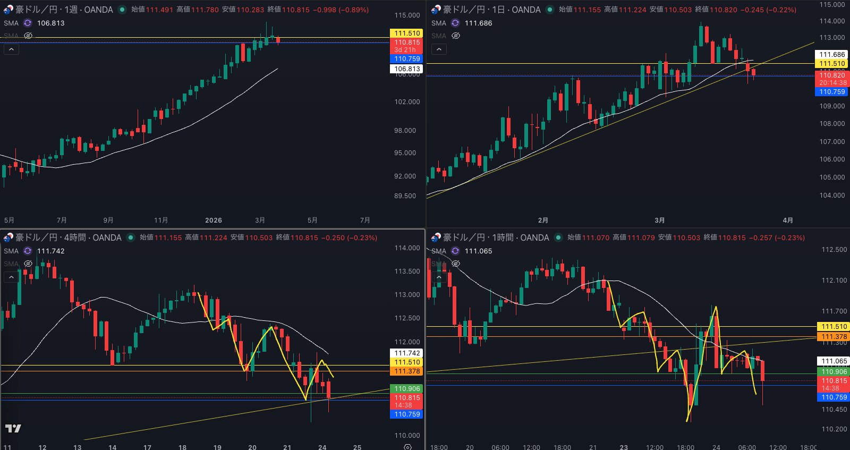Screen dimensions: 850x450
Task: Click the red 110.815 last price label on the 4-hour chart
Action: tap(407, 401)
